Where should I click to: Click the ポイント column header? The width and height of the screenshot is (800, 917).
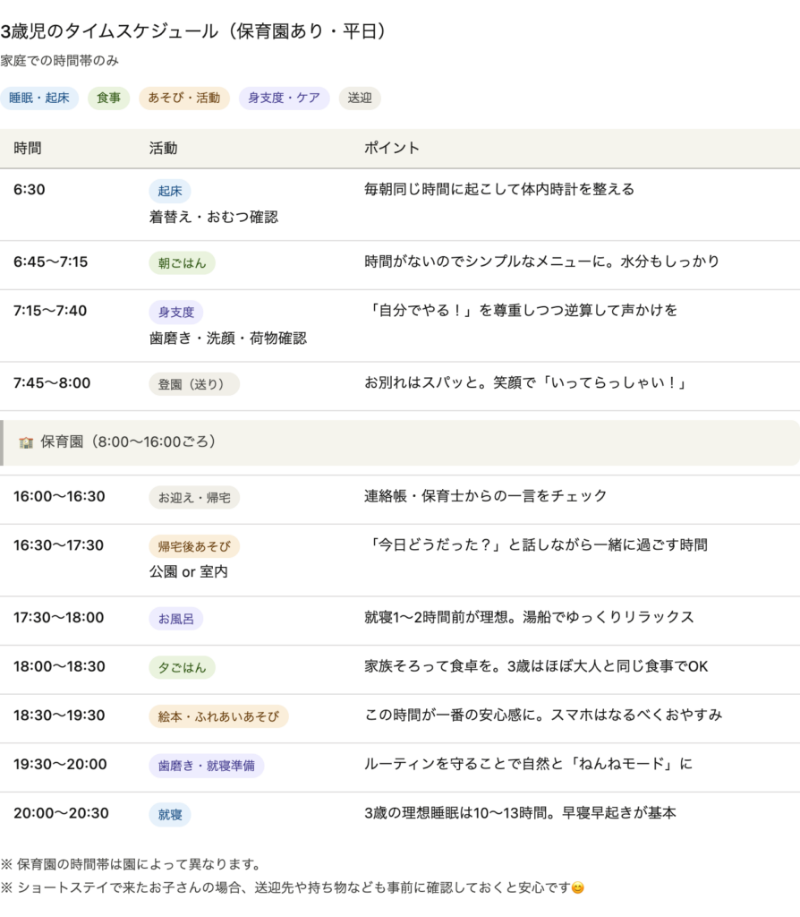tap(391, 148)
